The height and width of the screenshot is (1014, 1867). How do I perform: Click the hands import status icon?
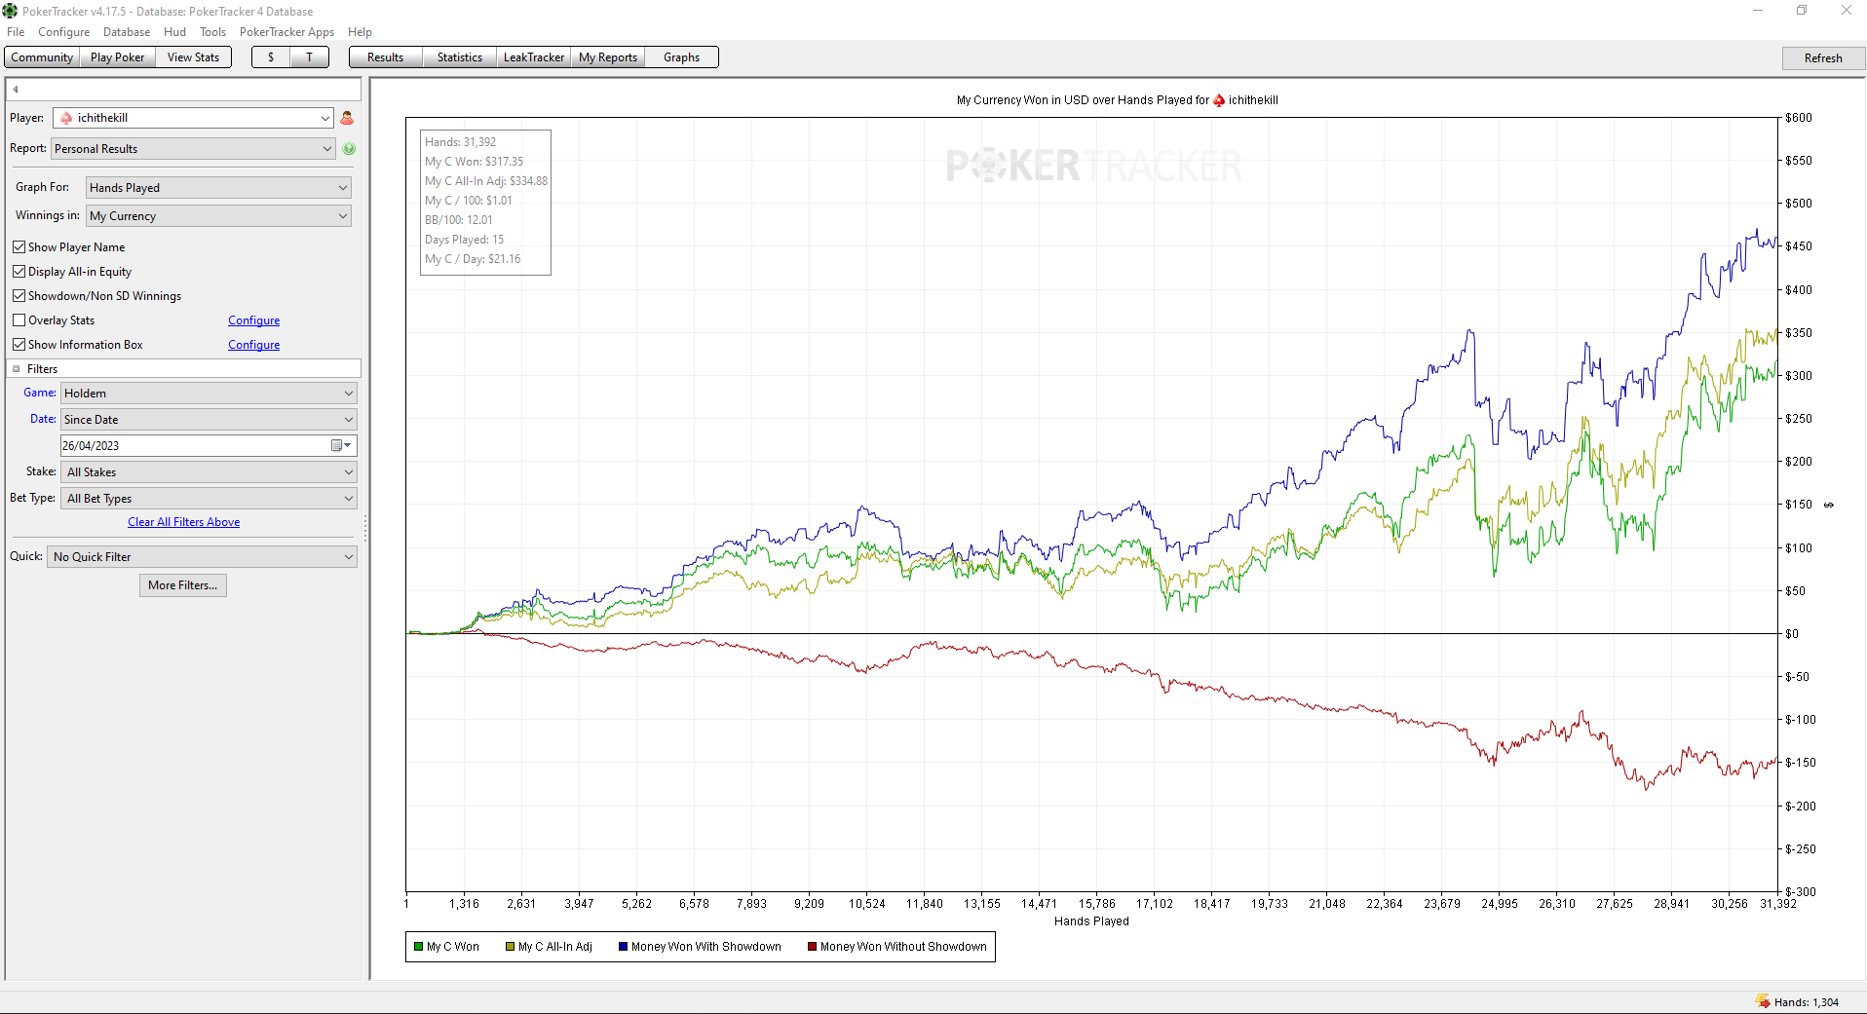tap(1763, 1001)
